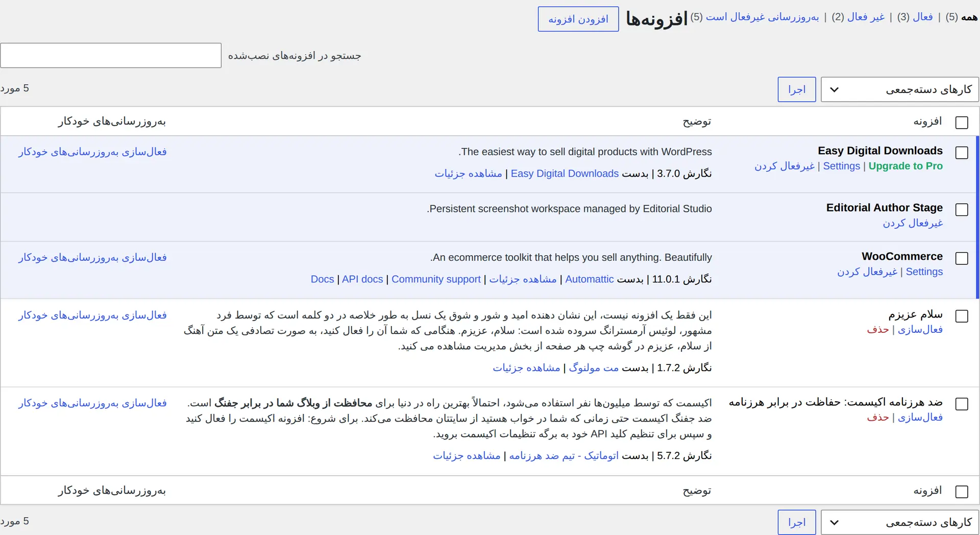Filter plugins by فعال (3) active
The height and width of the screenshot is (535, 980).
[x=915, y=17]
